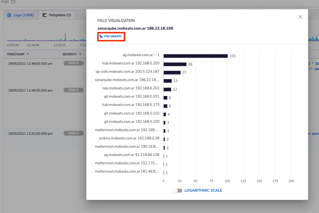This screenshot has height=213, width=319.
Task: Select the ag.mobeats.com.ar bar with 101
Action: point(196,56)
